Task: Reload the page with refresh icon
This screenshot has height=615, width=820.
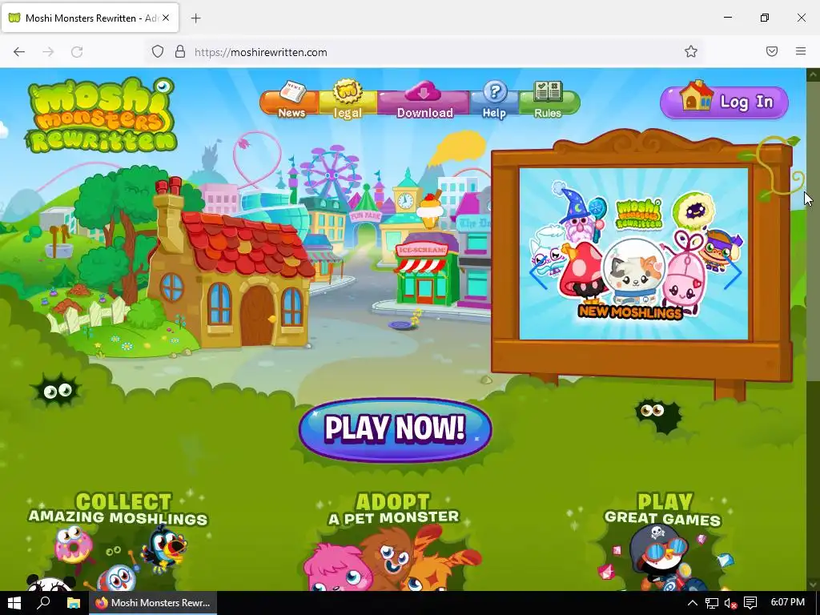Action: tap(77, 52)
